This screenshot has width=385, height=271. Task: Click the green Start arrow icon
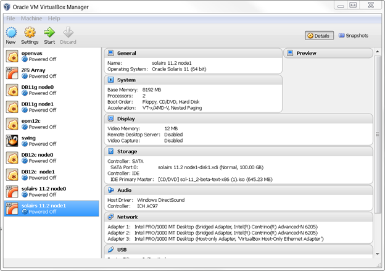click(x=49, y=33)
